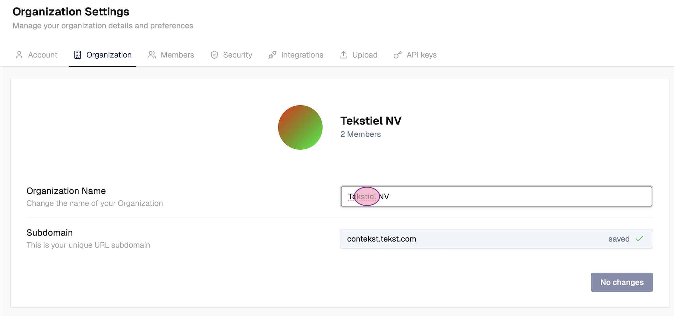Click the Members people icon
The image size is (674, 316).
coord(152,55)
